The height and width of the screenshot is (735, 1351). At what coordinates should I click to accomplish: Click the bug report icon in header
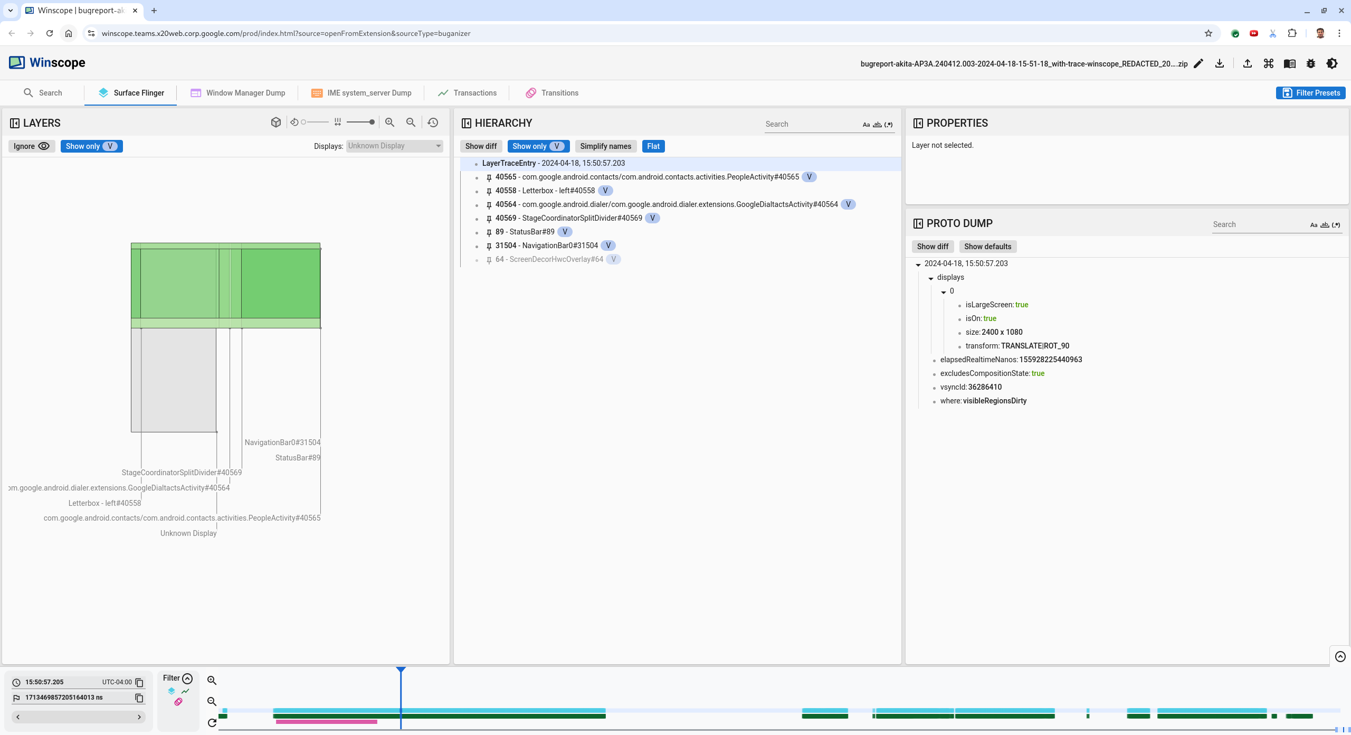coord(1311,63)
